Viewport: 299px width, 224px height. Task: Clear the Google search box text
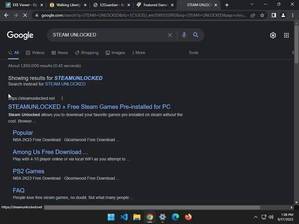coord(170,35)
